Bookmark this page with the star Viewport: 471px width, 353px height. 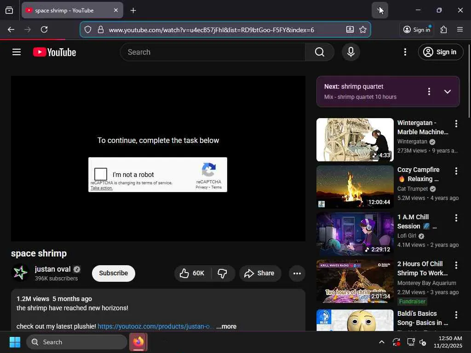pos(363,29)
